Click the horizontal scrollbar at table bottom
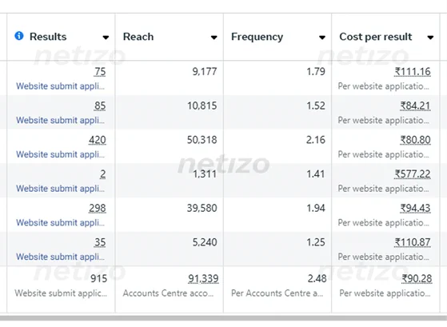447x327 pixels. (x=224, y=317)
